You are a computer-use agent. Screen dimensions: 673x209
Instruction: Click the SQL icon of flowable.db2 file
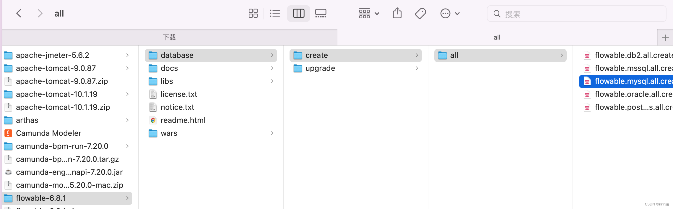coord(587,55)
